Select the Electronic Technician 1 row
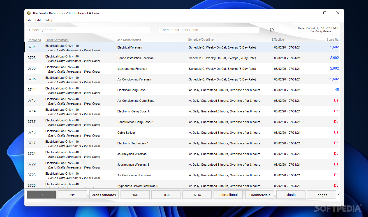The image size is (368, 217). coord(182,143)
